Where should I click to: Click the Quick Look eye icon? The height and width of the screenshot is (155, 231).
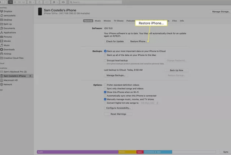click(x=63, y=2)
